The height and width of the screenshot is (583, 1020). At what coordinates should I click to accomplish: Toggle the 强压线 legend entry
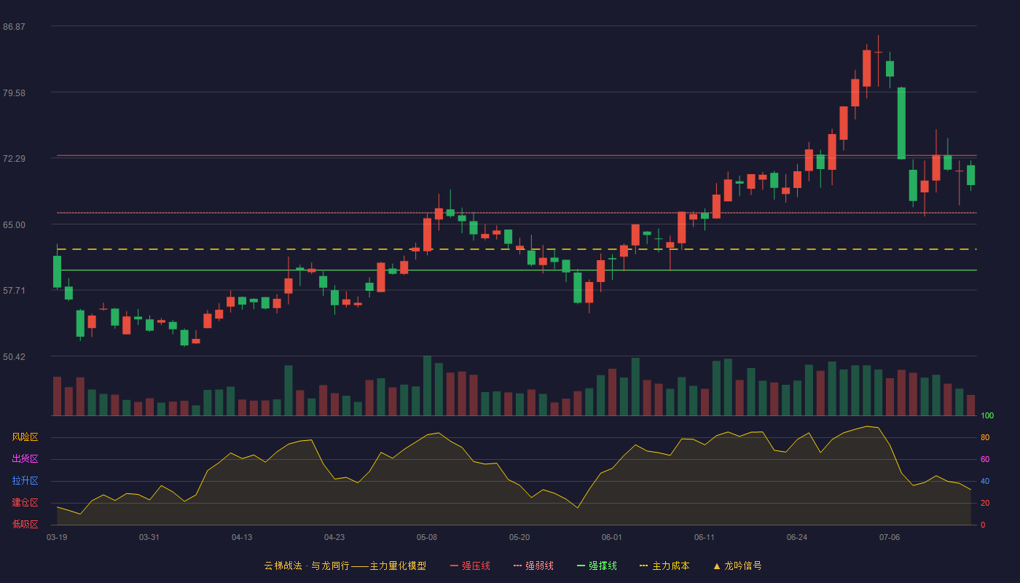(x=470, y=566)
